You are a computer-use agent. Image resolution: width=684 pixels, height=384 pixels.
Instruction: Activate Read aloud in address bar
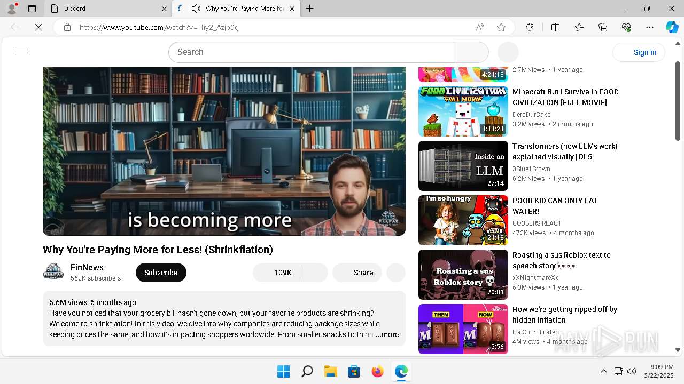pos(480,27)
